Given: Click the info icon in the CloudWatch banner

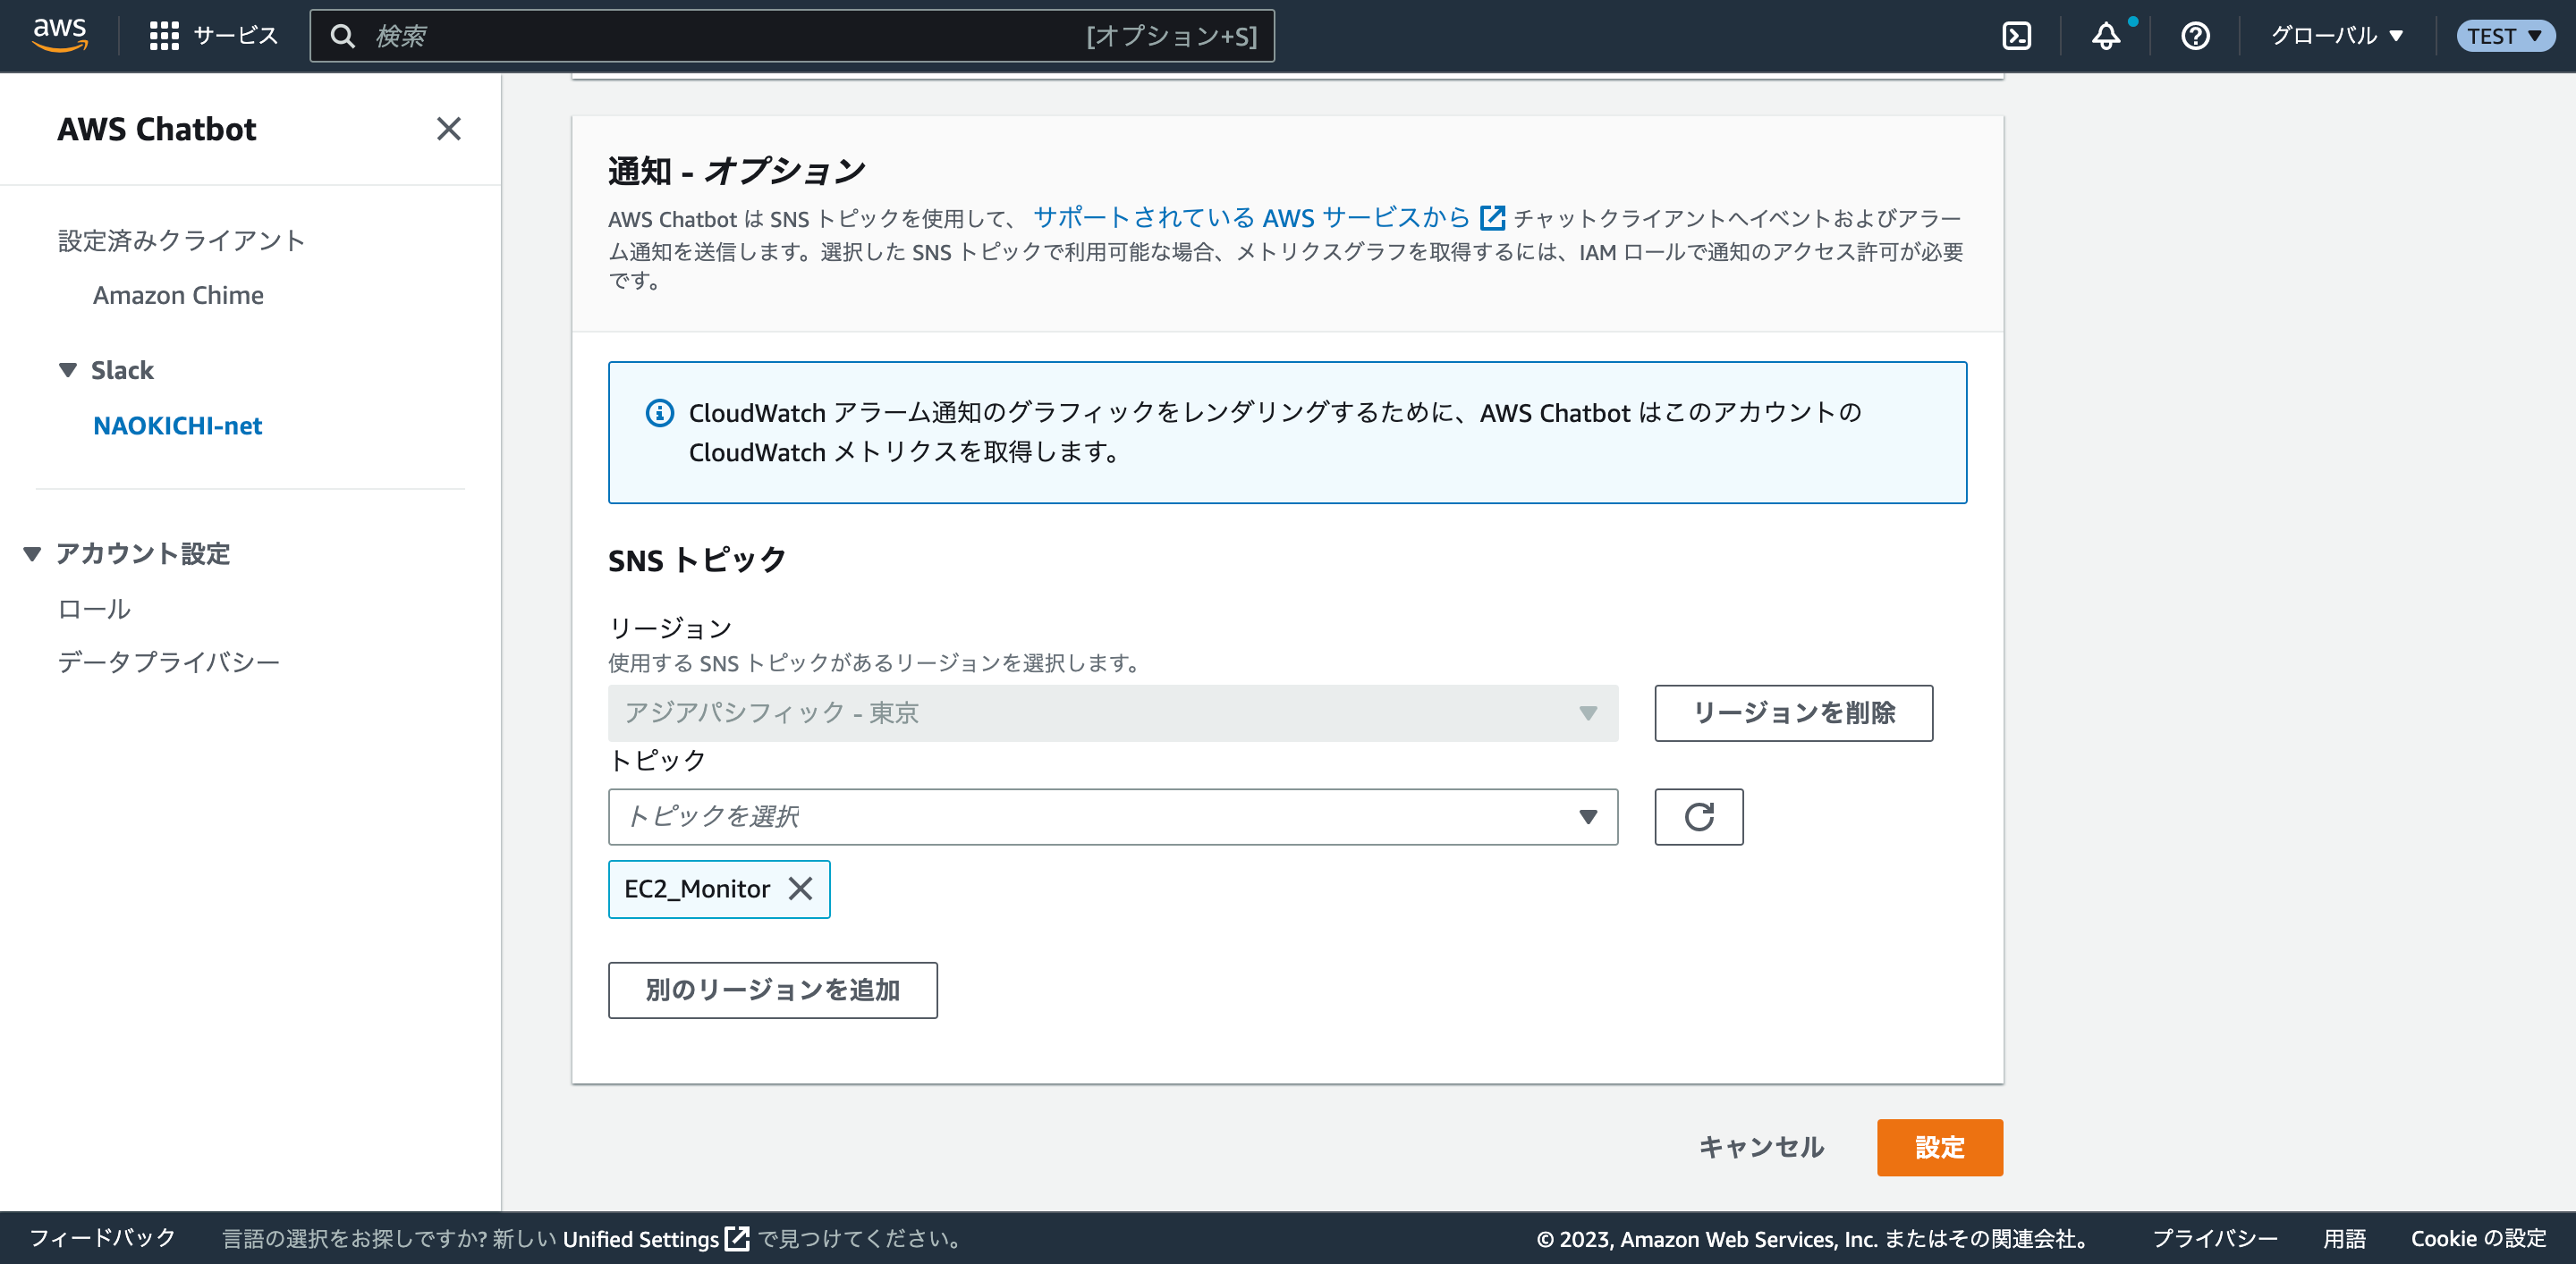Looking at the screenshot, I should 660,413.
